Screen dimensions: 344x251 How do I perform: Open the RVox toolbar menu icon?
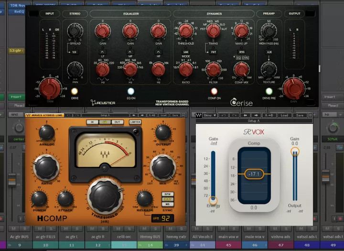(x=311, y=115)
